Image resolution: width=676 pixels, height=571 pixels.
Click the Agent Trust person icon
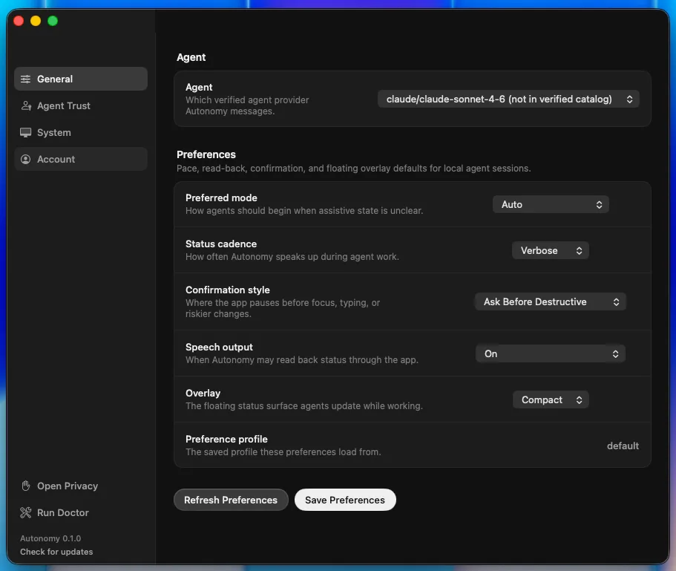point(26,105)
